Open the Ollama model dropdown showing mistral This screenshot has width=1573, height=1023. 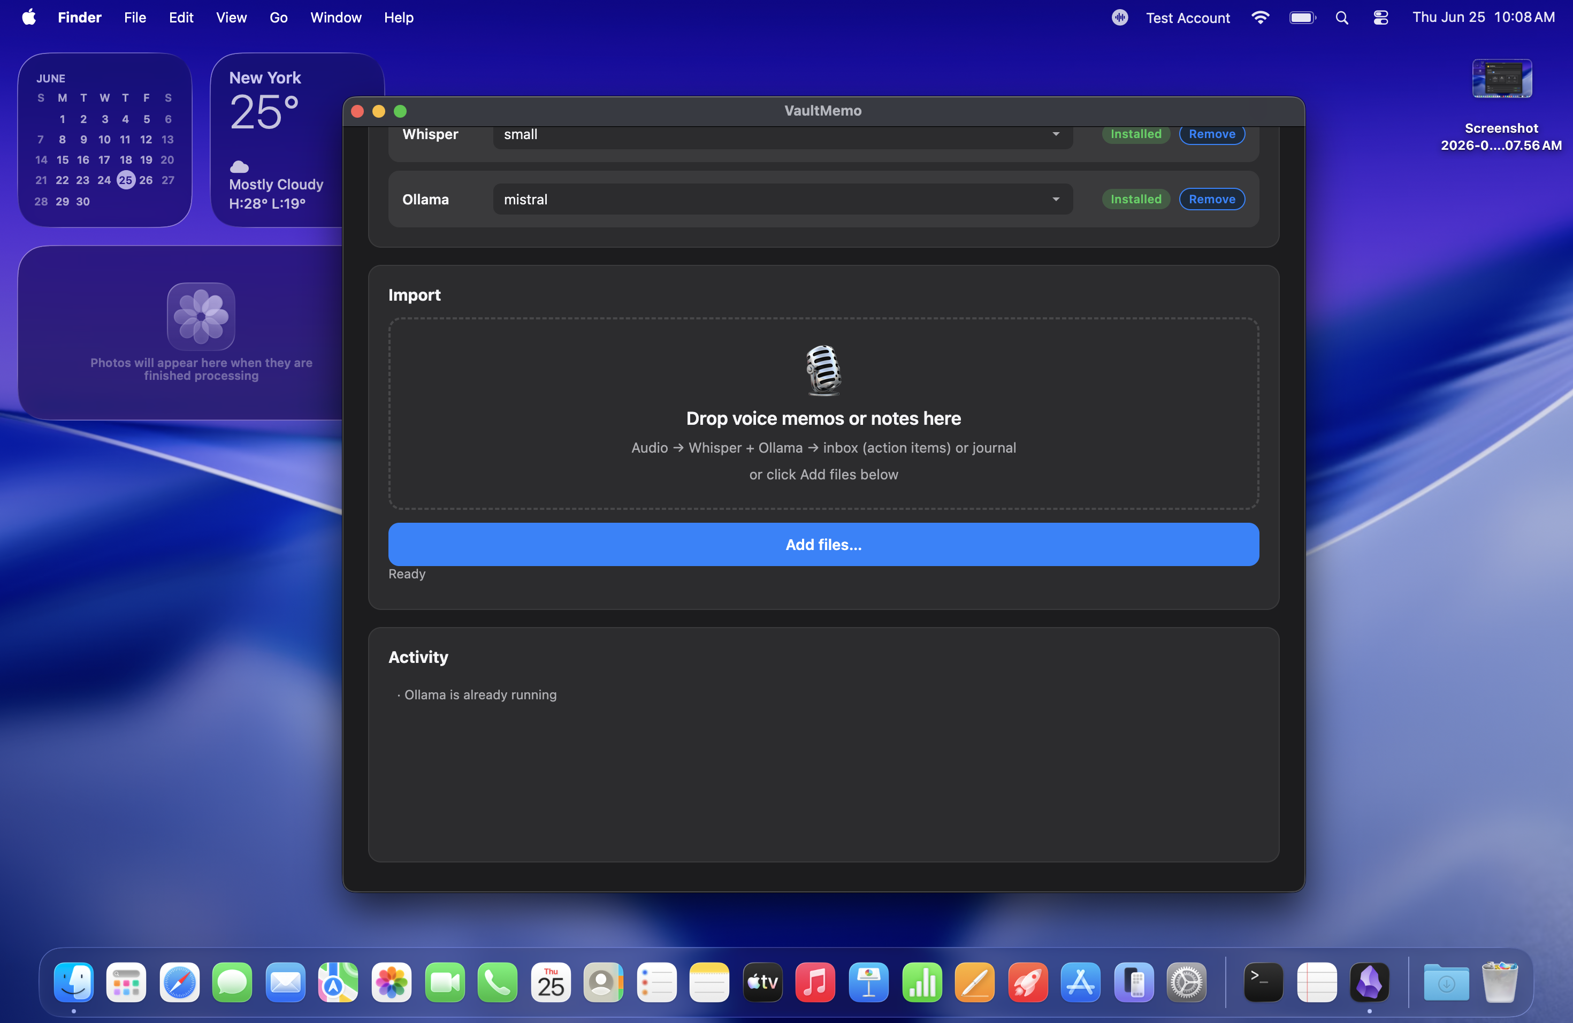(783, 199)
